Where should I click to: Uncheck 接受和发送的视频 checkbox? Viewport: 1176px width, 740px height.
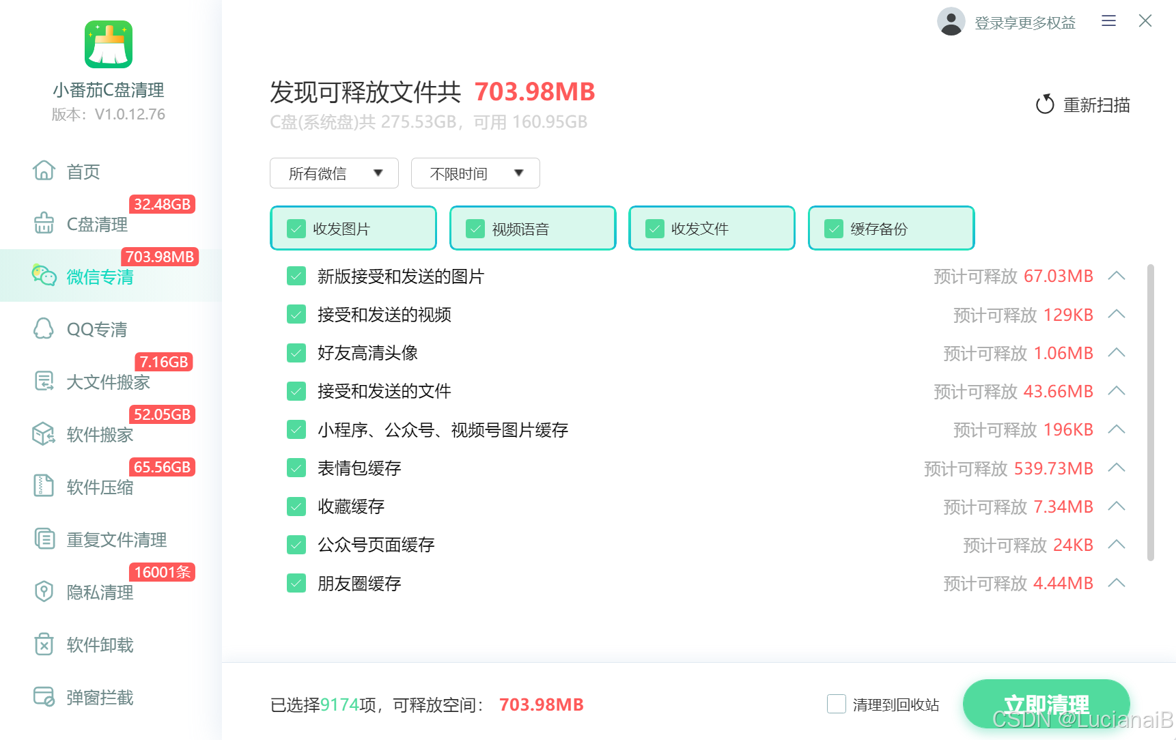(296, 314)
